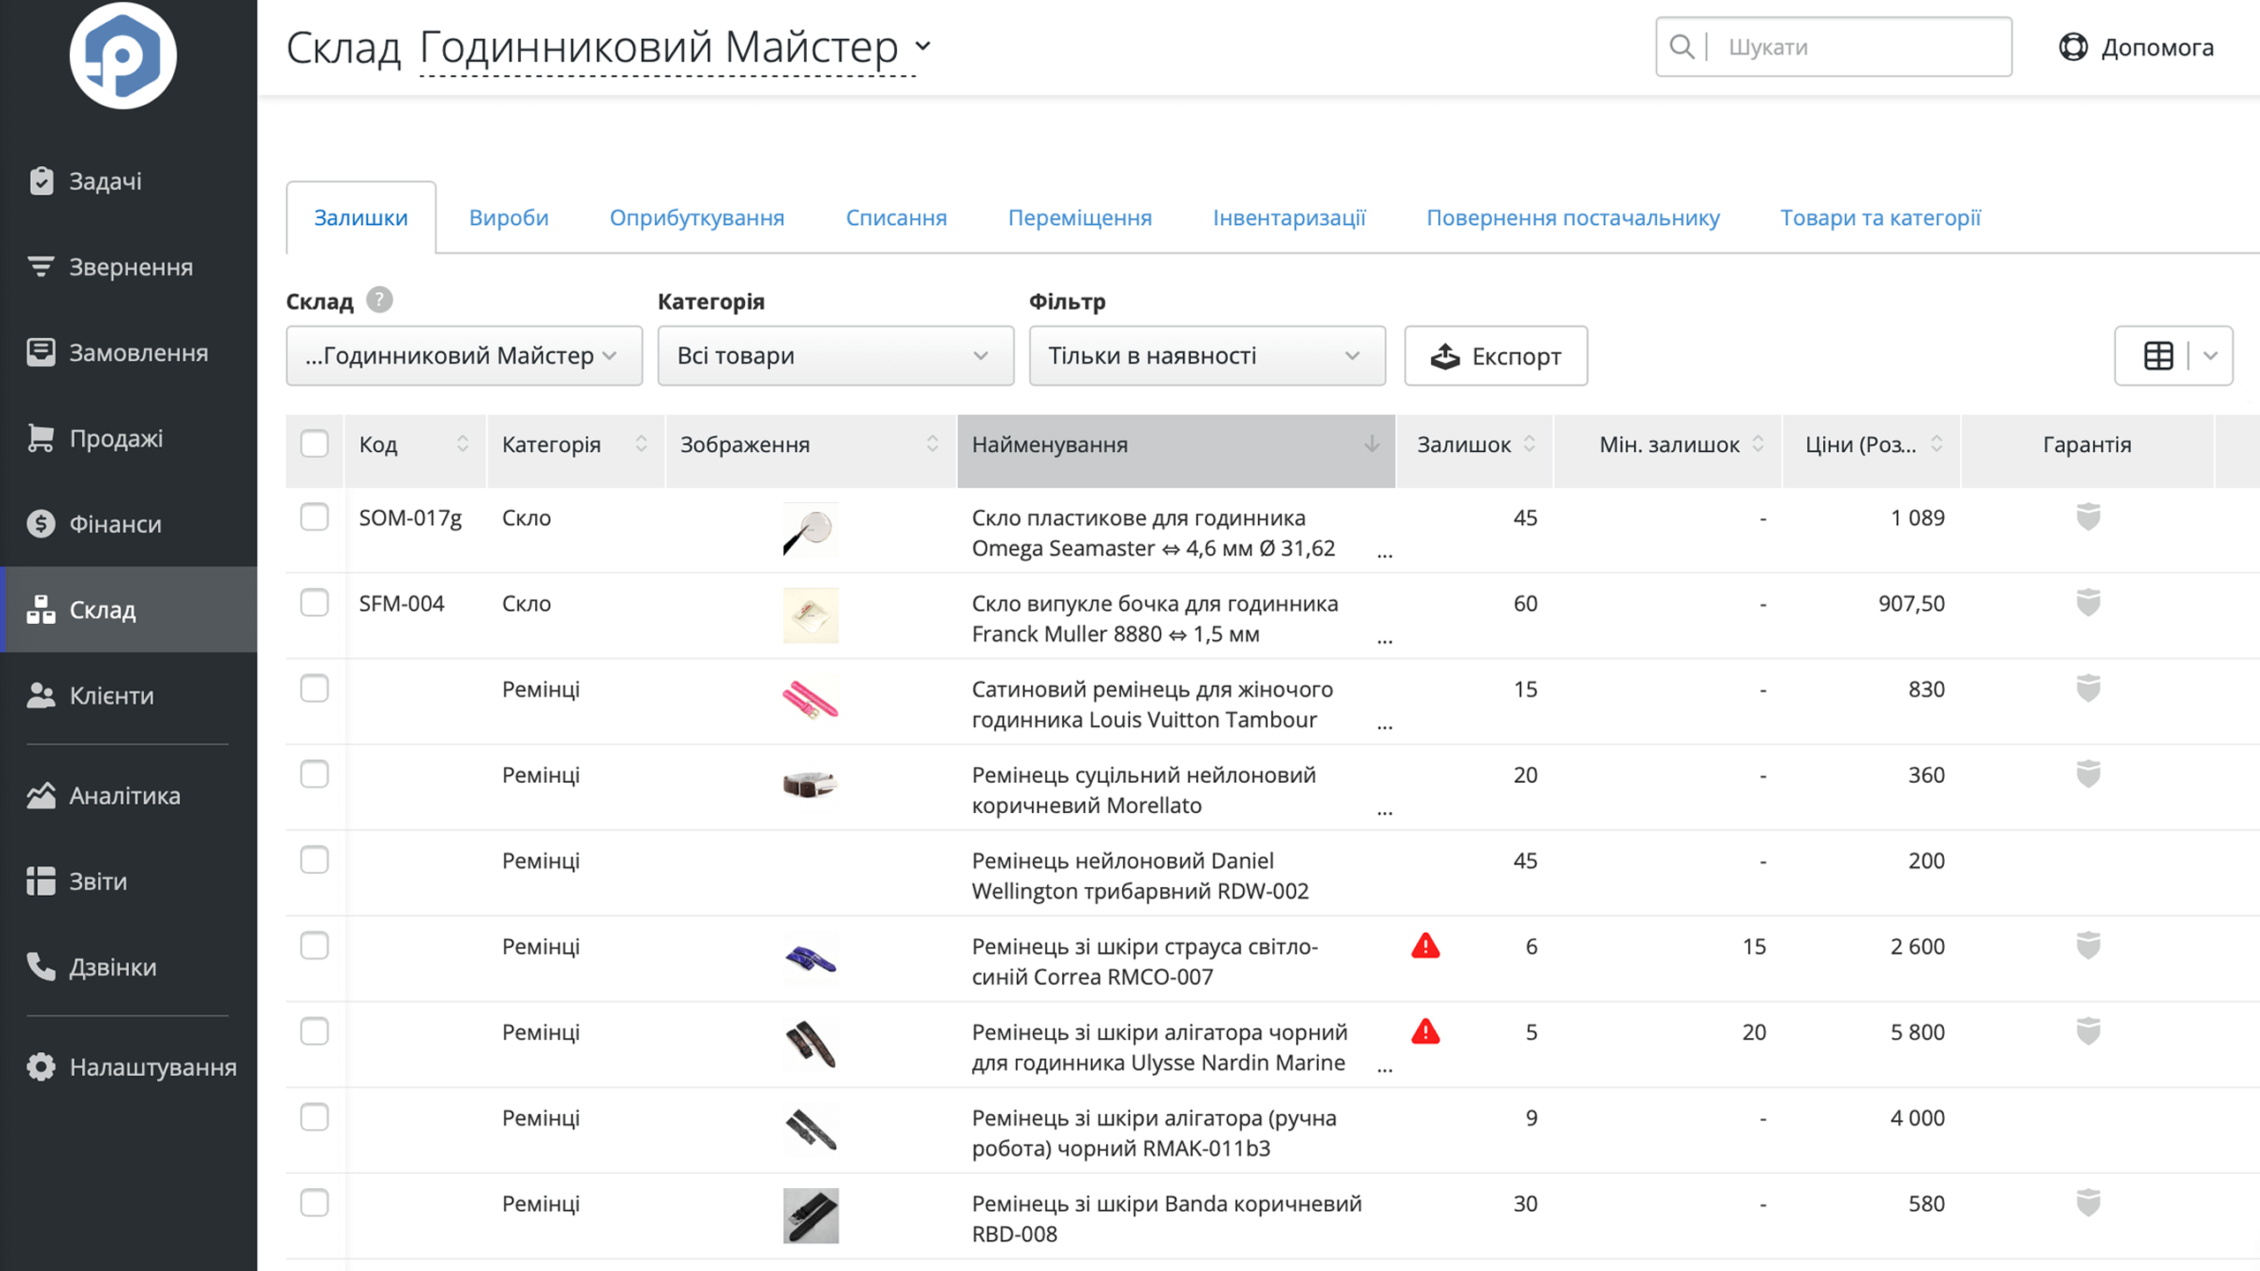Viewport: 2260px width, 1271px height.
Task: Click the Шукати search field
Action: click(x=1834, y=47)
